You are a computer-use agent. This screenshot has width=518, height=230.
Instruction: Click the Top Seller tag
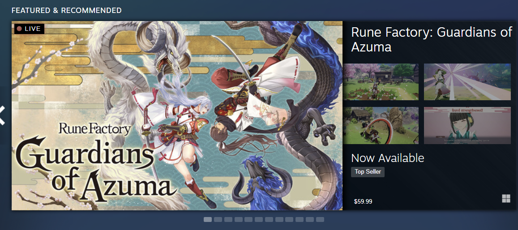click(x=368, y=172)
